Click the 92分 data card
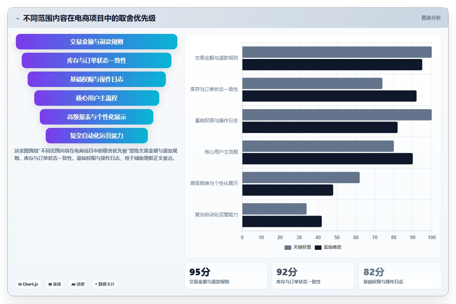The width and height of the screenshot is (456, 304). [313, 276]
